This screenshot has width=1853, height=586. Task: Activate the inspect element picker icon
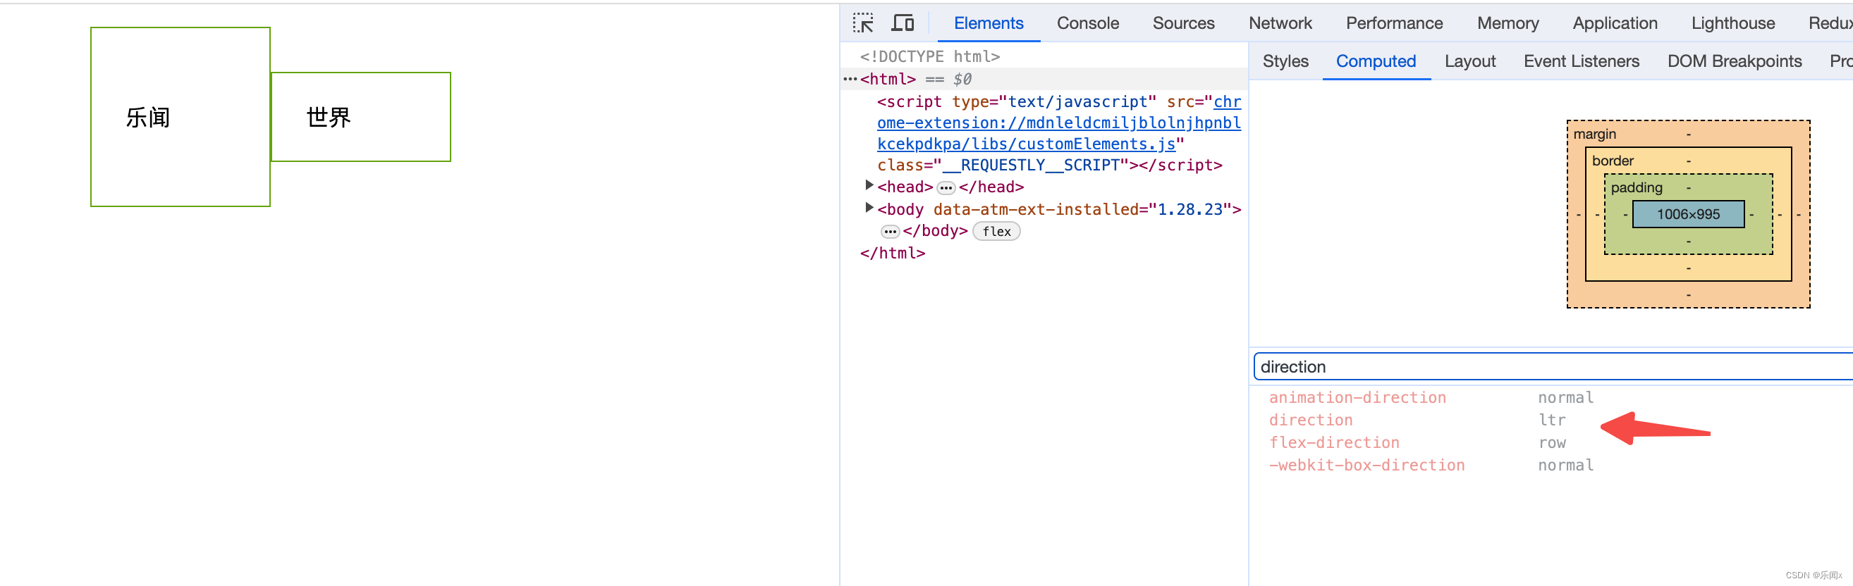[x=862, y=23]
